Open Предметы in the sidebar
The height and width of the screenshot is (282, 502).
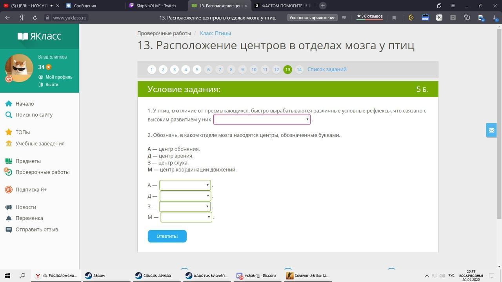[x=28, y=161]
